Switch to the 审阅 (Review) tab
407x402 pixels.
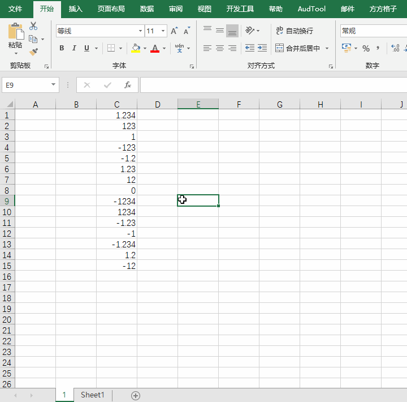tap(176, 9)
